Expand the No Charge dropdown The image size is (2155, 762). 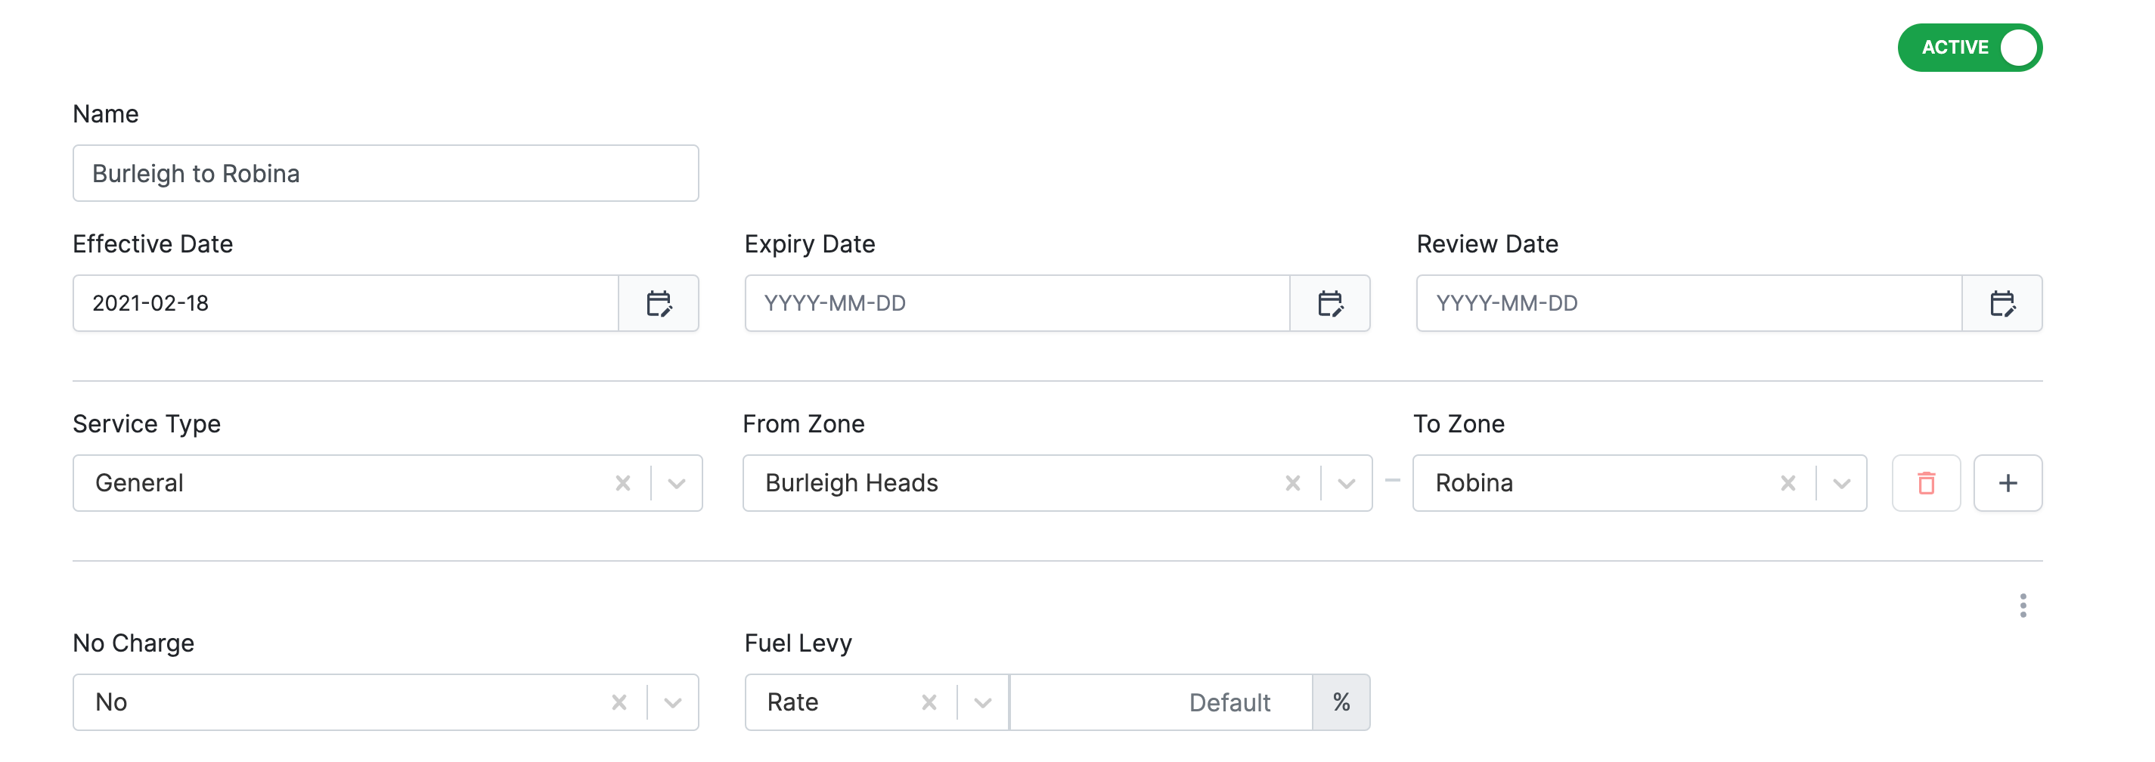[674, 702]
